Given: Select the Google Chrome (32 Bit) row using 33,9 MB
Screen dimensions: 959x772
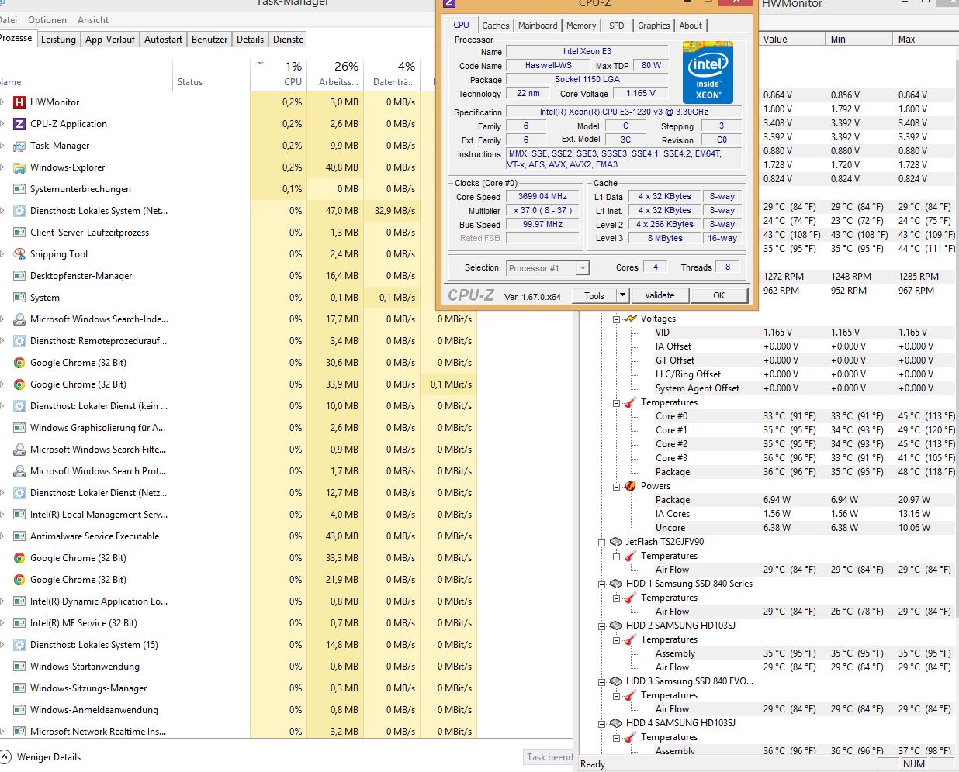Looking at the screenshot, I should coord(239,384).
